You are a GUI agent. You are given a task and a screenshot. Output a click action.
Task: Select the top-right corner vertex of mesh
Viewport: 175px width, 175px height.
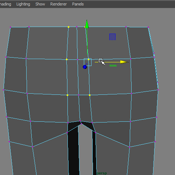[148, 27]
